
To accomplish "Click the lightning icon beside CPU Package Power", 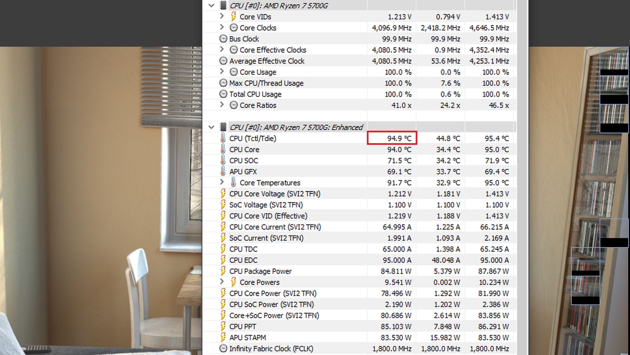I will click(223, 271).
